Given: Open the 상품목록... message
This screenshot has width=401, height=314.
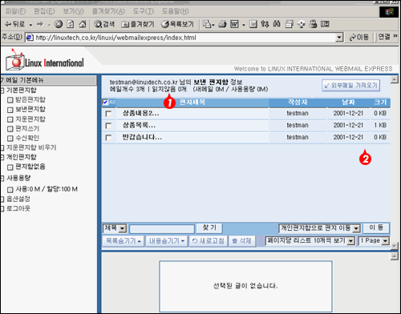Looking at the screenshot, I should pyautogui.click(x=139, y=125).
